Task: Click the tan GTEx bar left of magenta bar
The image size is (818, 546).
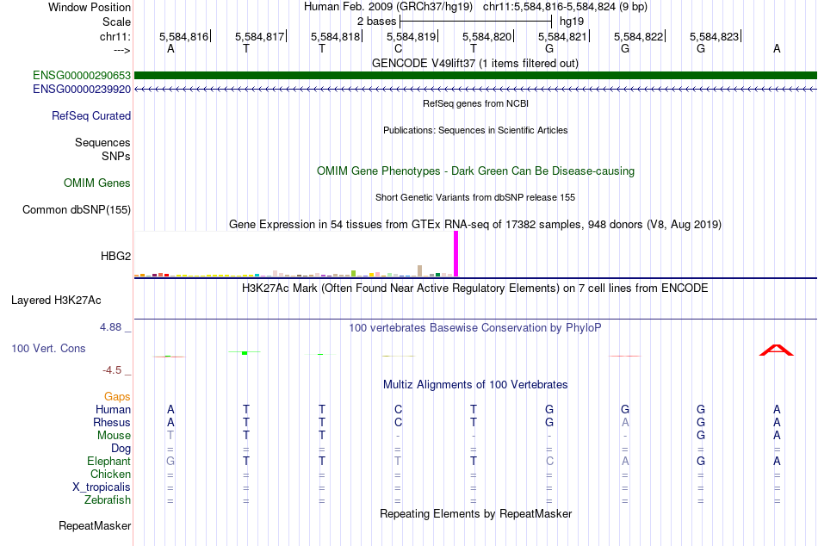Action: point(420,271)
